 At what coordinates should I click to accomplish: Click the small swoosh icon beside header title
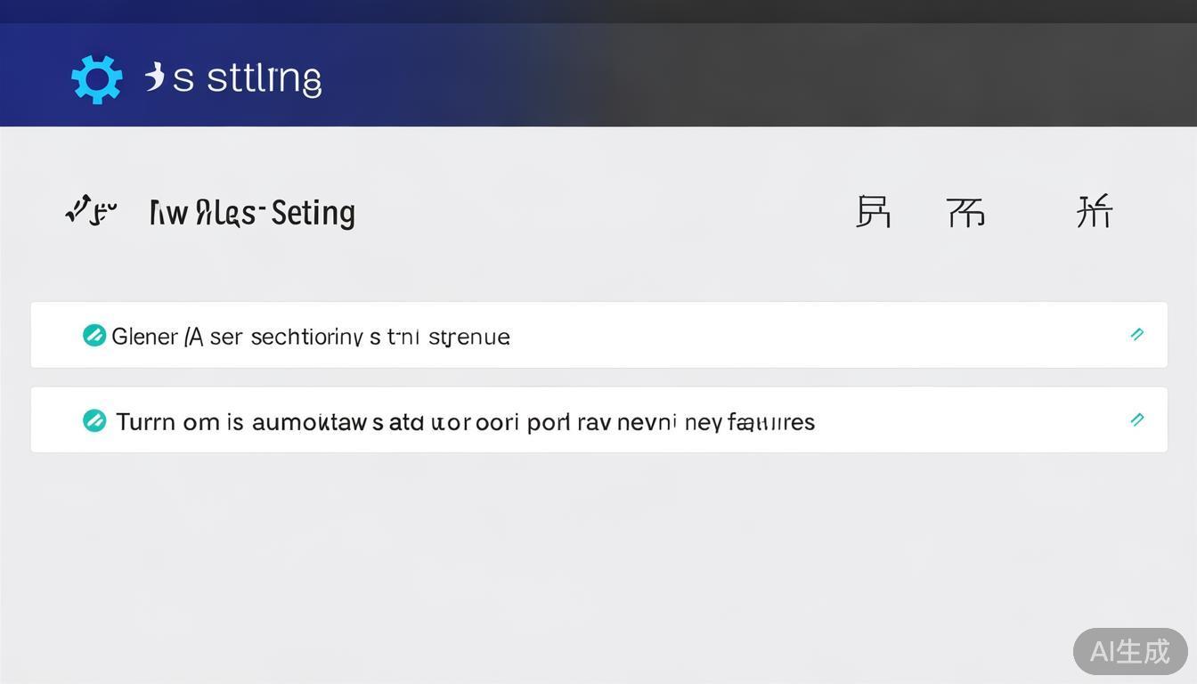point(155,77)
